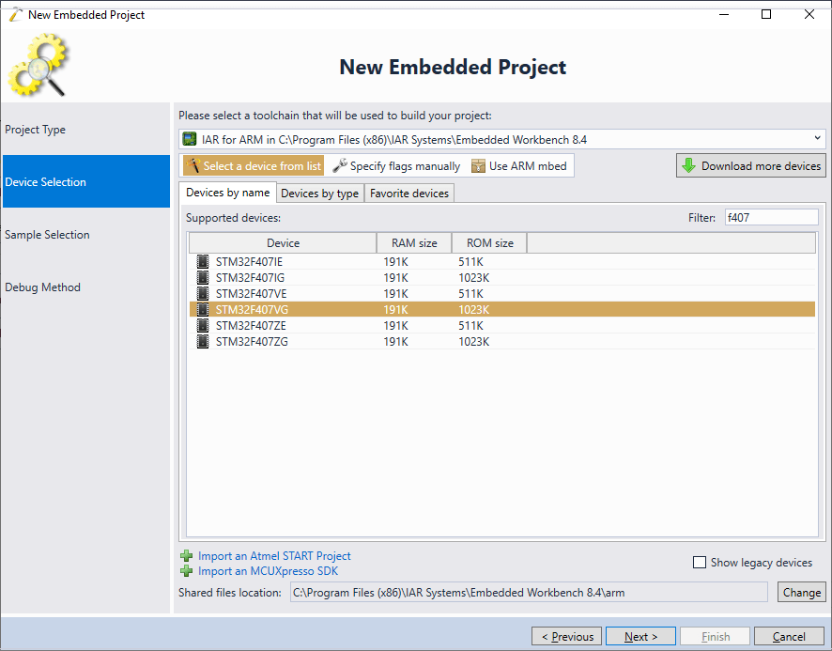The image size is (832, 651).
Task: Click the Shared files location path field
Action: [529, 592]
